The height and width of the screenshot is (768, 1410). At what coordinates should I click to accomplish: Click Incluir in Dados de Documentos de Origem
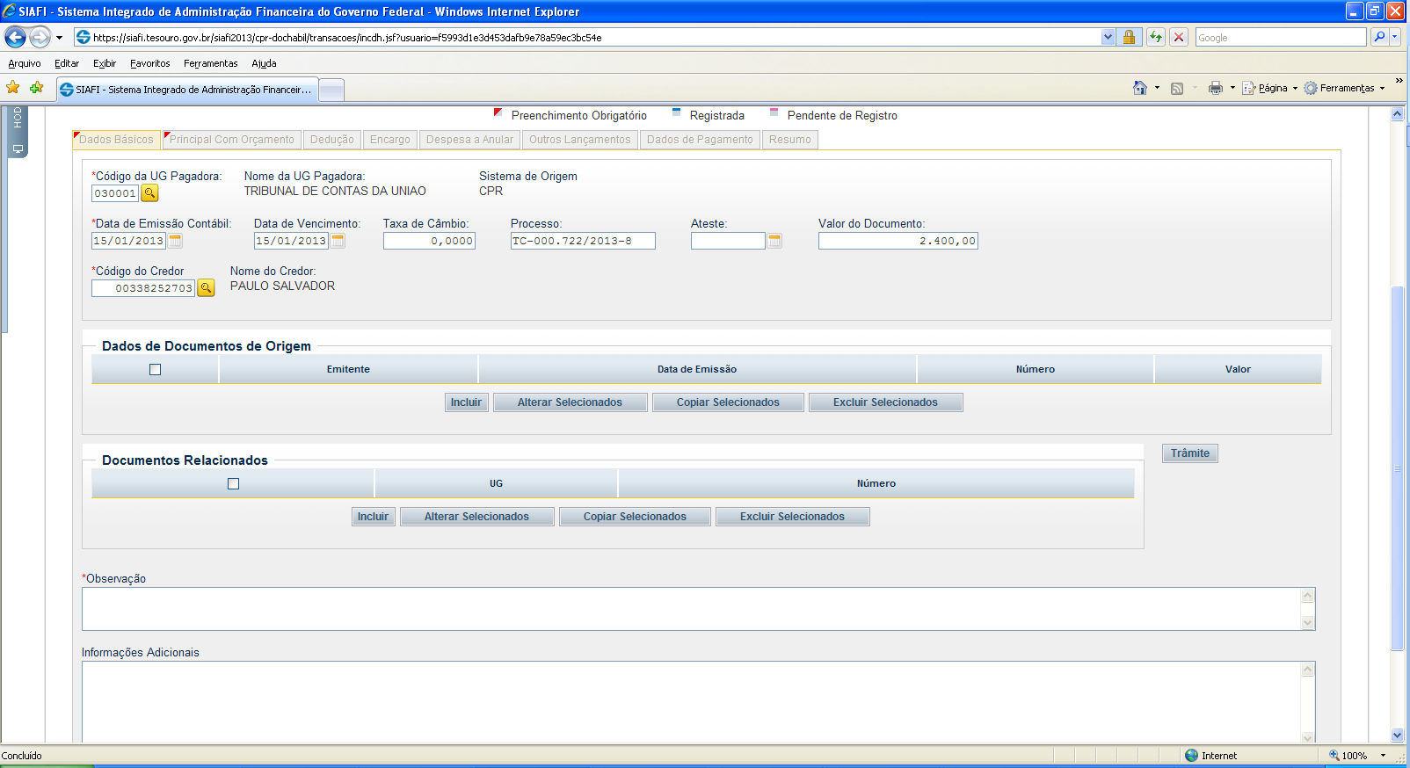(466, 402)
